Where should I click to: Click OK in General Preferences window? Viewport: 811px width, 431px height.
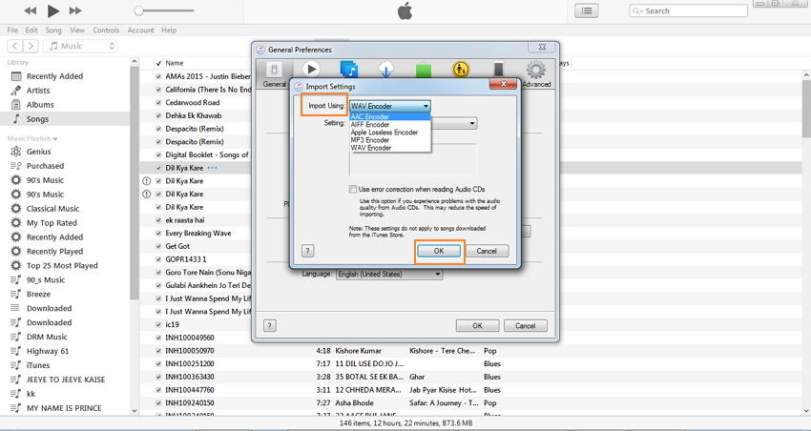[477, 325]
